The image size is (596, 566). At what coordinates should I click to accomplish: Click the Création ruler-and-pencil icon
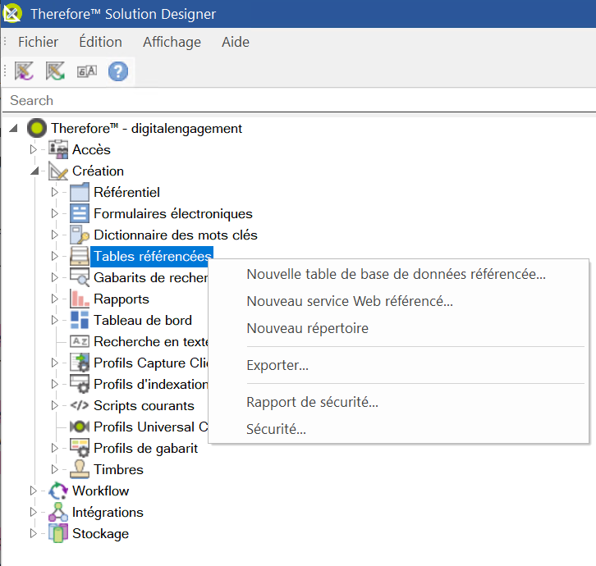[x=58, y=171]
